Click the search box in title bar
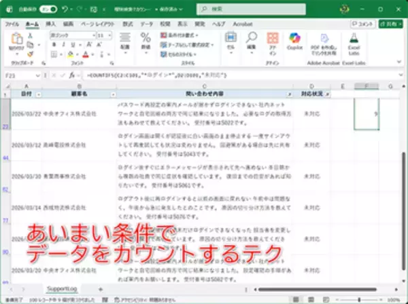Viewport: 408px width, 304px height. pos(251,9)
